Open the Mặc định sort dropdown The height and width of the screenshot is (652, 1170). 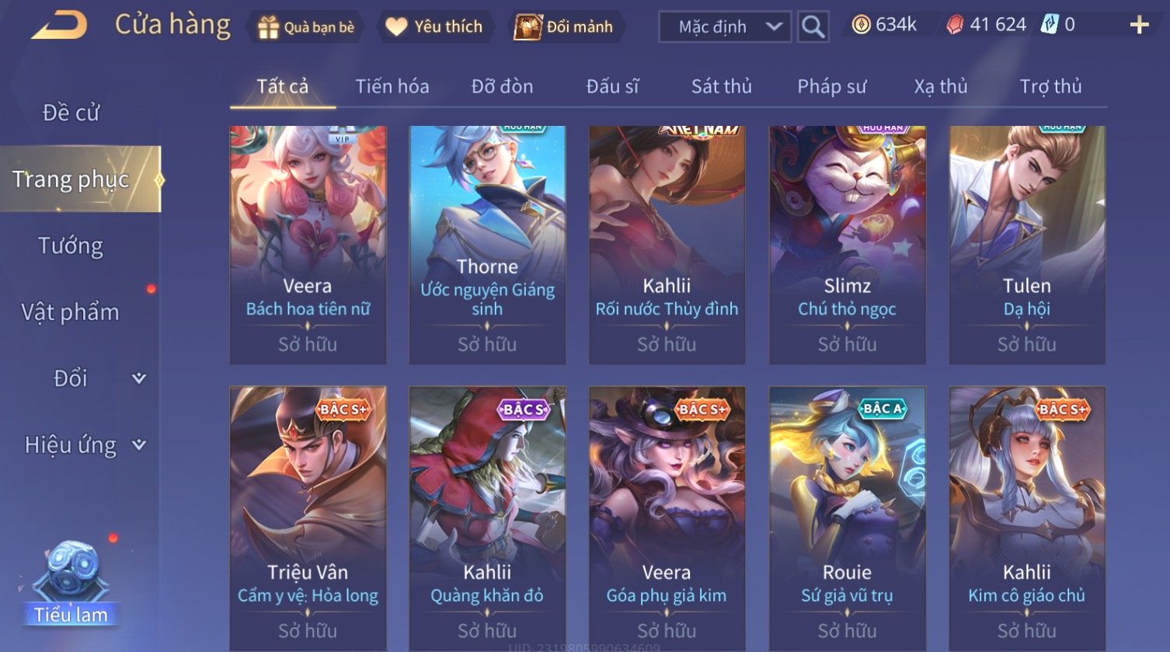(725, 27)
